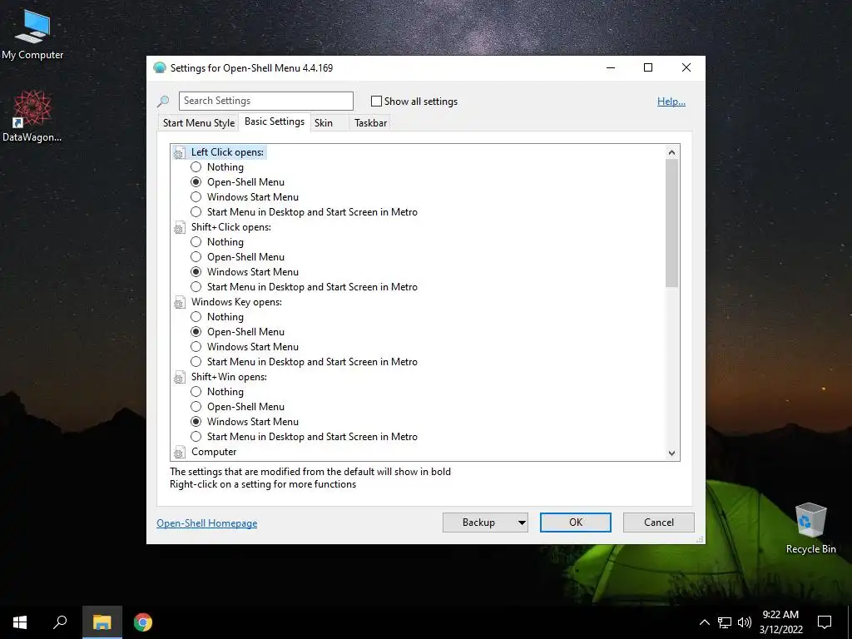The width and height of the screenshot is (852, 639).
Task: Select Metro Start Screen option under Left Click
Action: [196, 212]
